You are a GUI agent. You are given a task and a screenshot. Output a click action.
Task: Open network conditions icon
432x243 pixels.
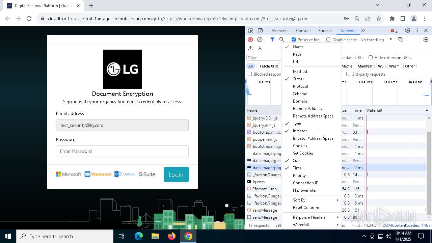pos(400,39)
